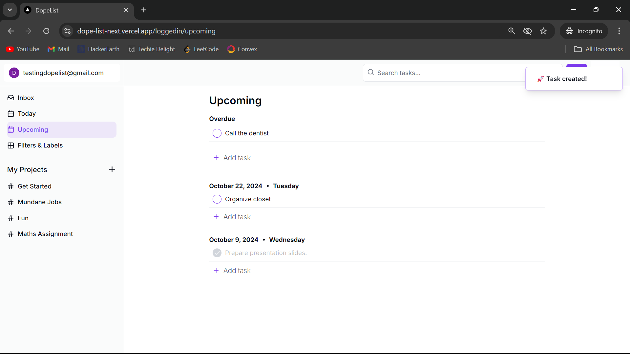Open Filters & Labels section
Image resolution: width=630 pixels, height=354 pixels.
(x=40, y=145)
